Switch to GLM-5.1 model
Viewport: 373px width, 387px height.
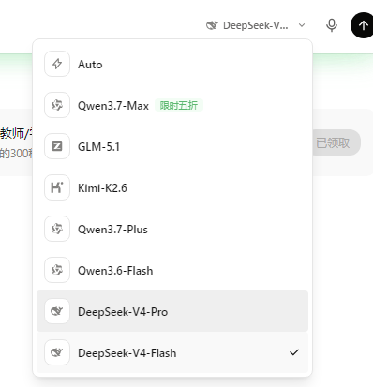click(172, 146)
